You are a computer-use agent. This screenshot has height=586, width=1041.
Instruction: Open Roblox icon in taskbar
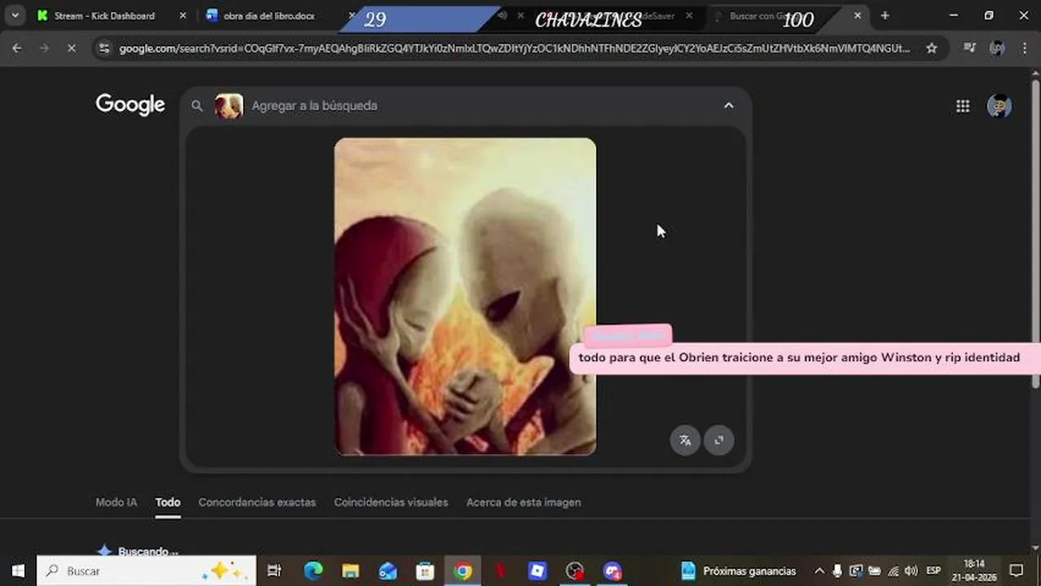[537, 571]
